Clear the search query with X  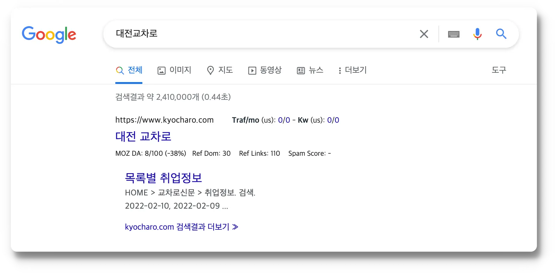point(424,34)
